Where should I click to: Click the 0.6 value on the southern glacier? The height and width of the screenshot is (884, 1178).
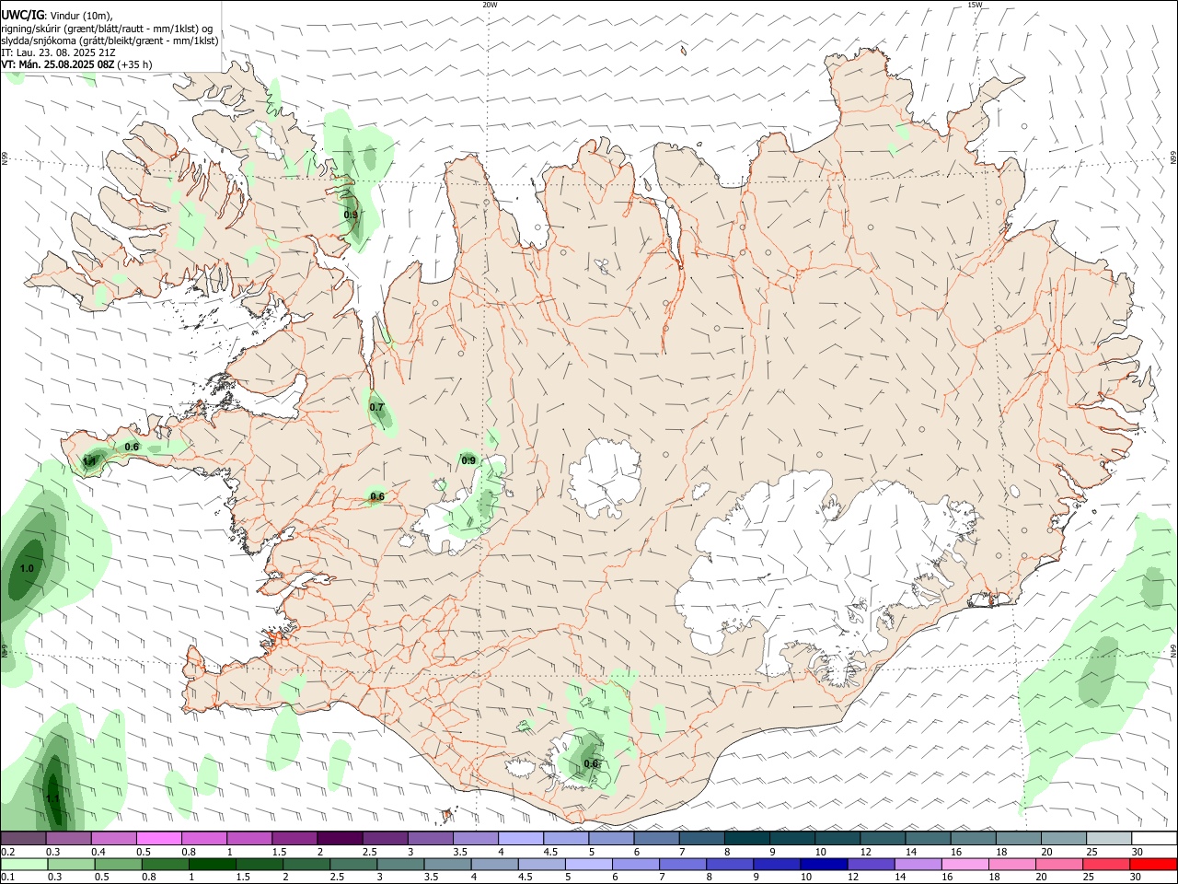coord(591,763)
